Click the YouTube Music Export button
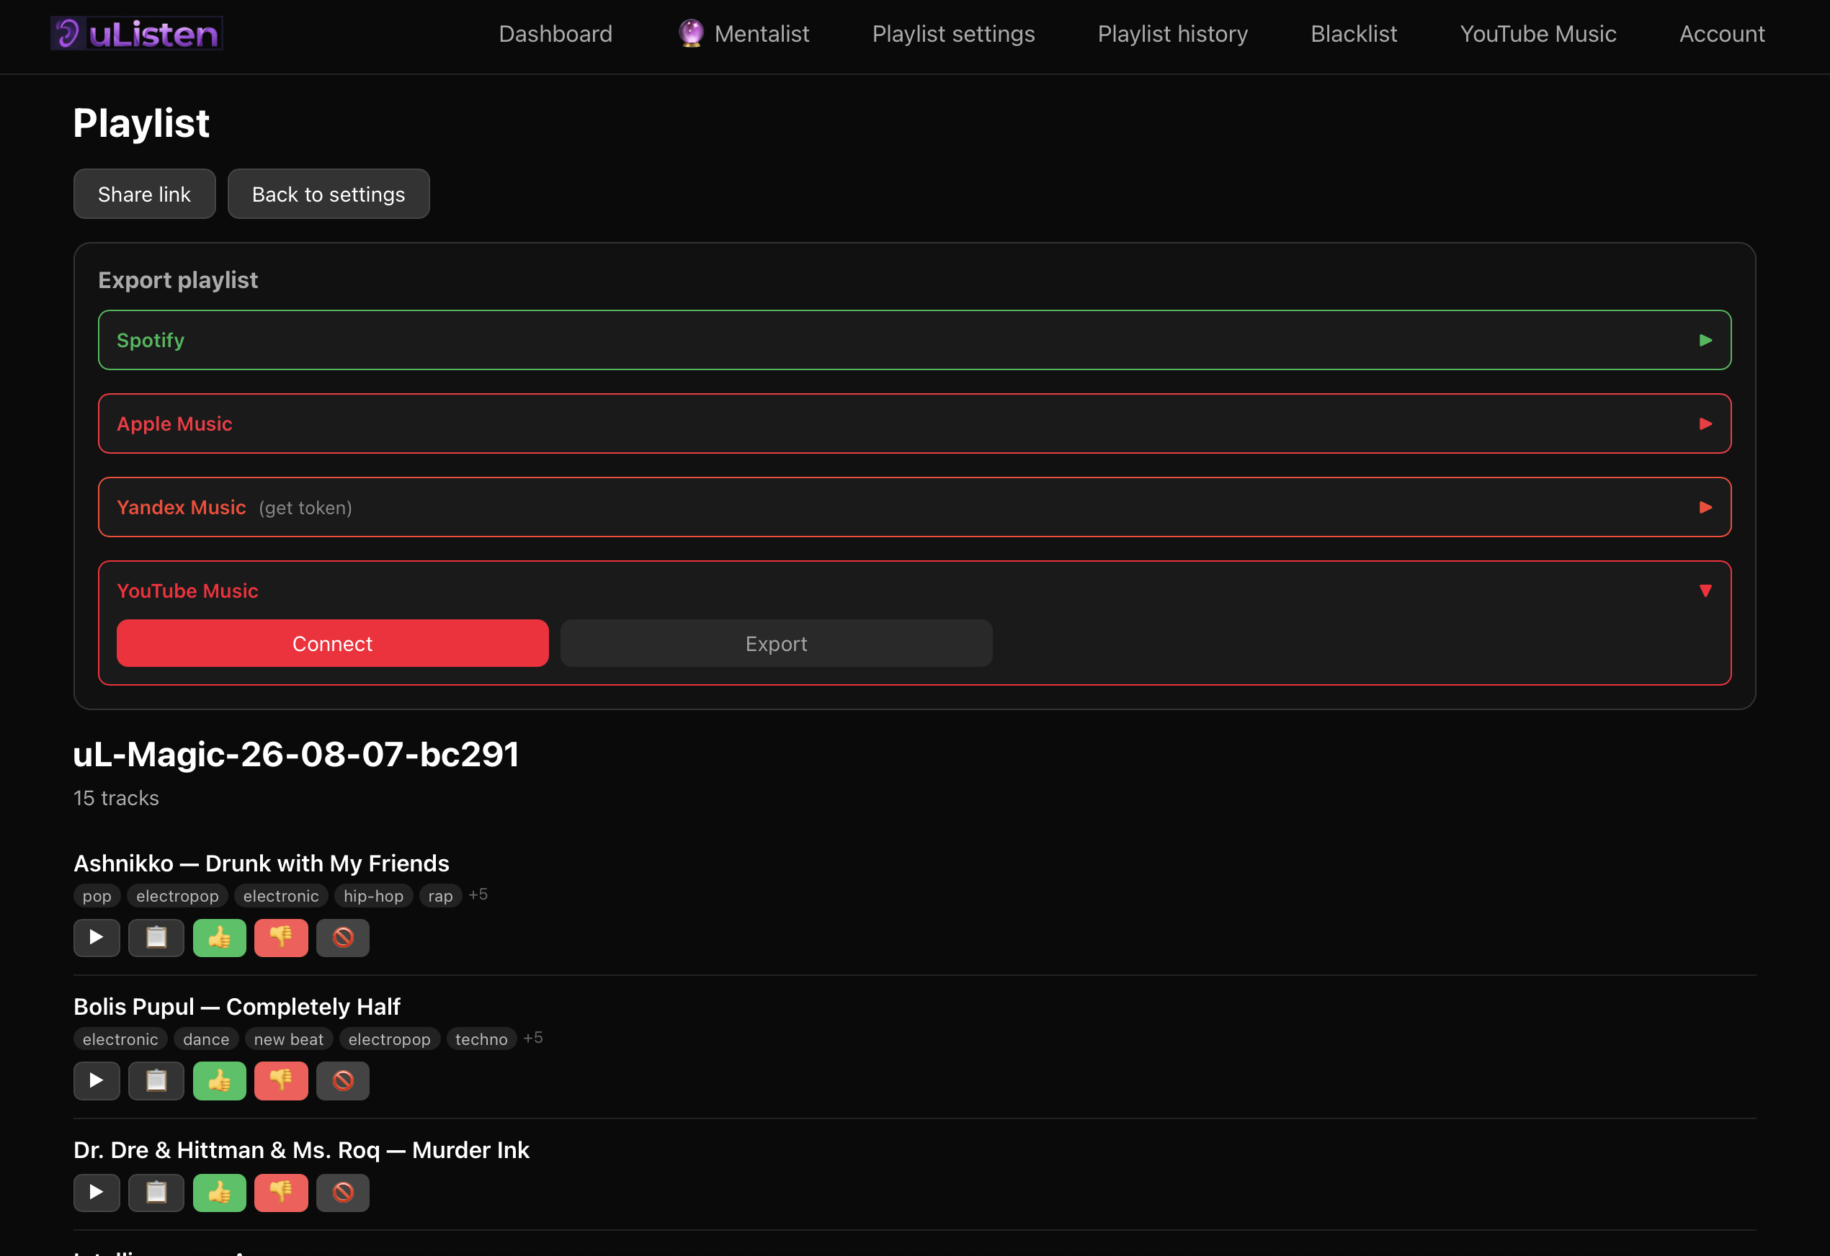The image size is (1830, 1256). click(x=777, y=644)
